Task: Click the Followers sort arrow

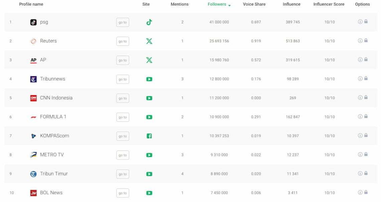Action: (229, 5)
